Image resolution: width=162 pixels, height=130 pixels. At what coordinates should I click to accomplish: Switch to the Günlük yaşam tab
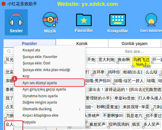[x=135, y=44]
